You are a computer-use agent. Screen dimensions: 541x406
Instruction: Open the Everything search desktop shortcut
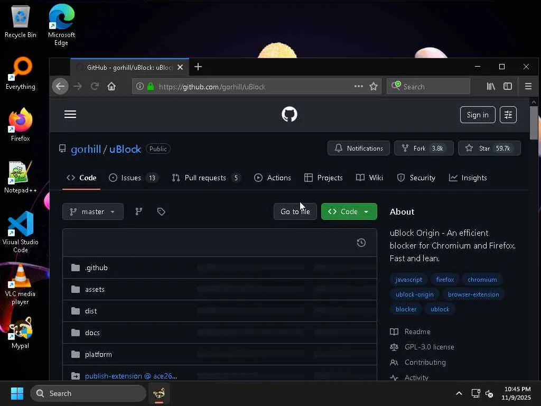pyautogui.click(x=21, y=73)
